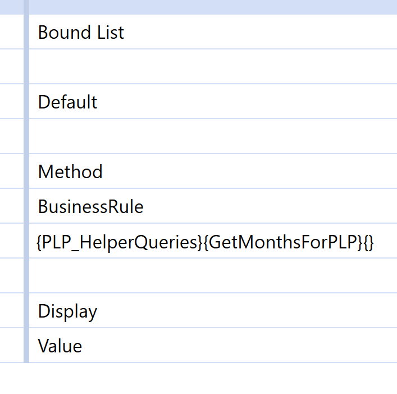Viewport: 397px width, 394px height.
Task: Click left-column cell beside Display
Action: pyautogui.click(x=11, y=311)
